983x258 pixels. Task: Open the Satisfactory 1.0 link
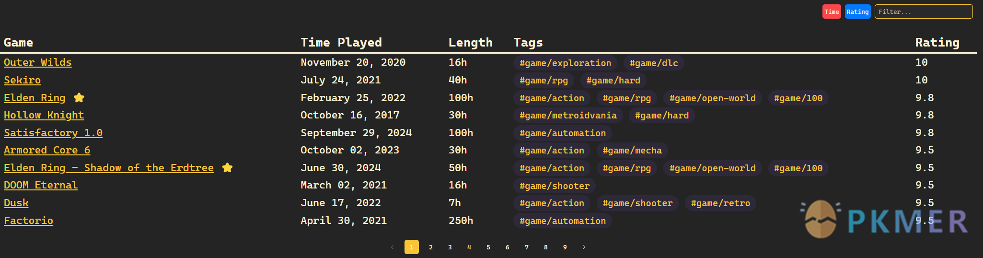pos(53,133)
